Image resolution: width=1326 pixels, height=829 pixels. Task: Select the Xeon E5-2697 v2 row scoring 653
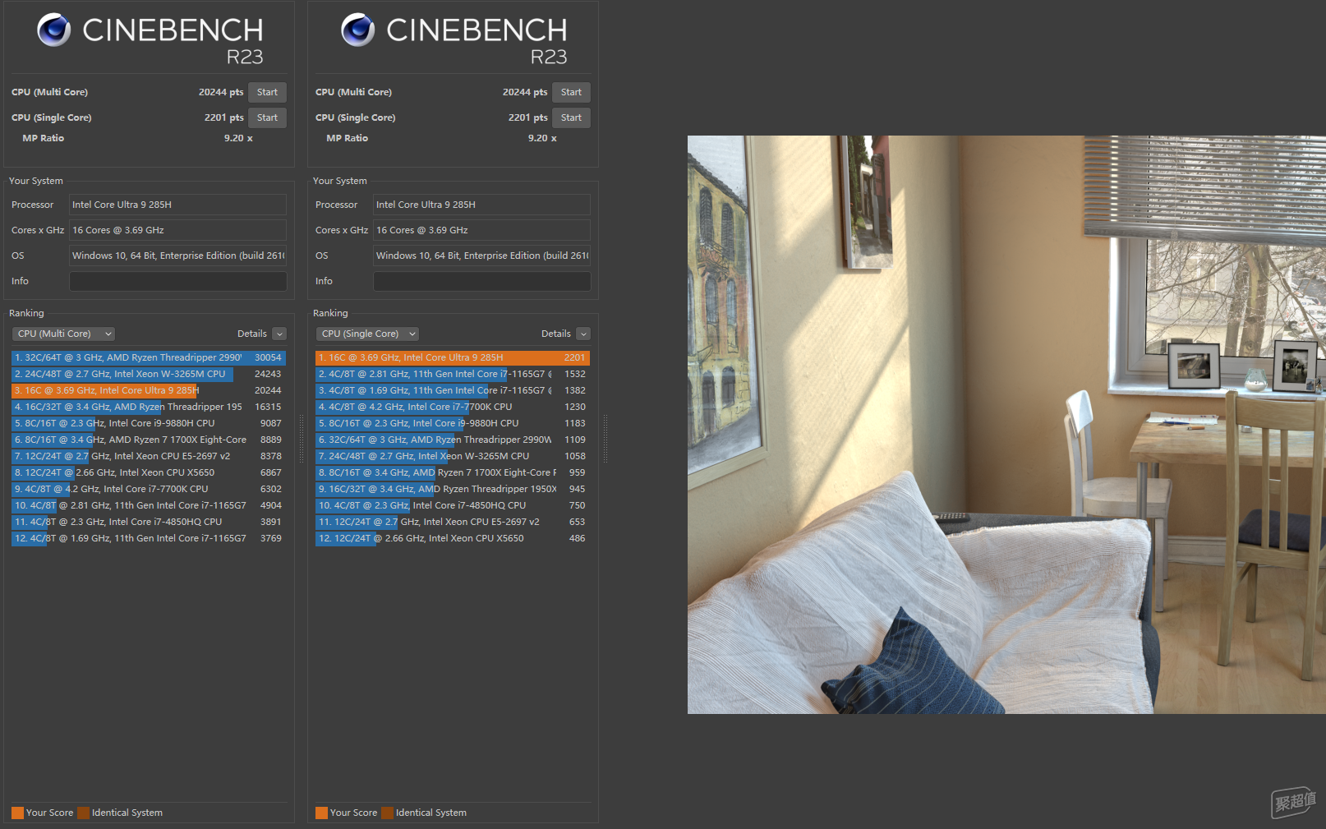point(453,522)
